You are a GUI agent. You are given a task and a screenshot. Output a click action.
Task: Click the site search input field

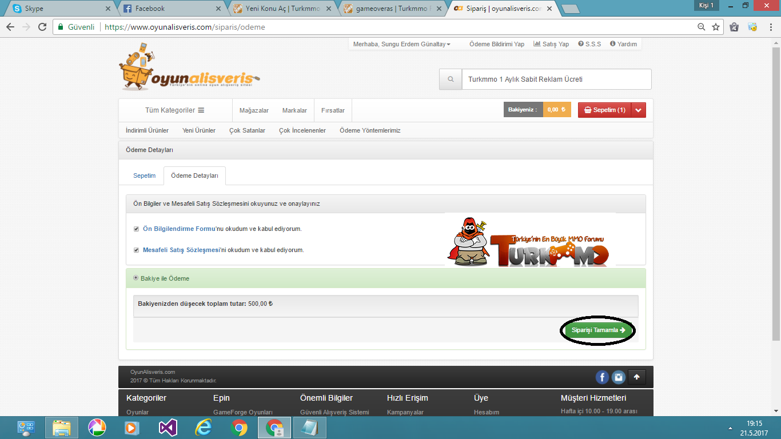tap(556, 79)
